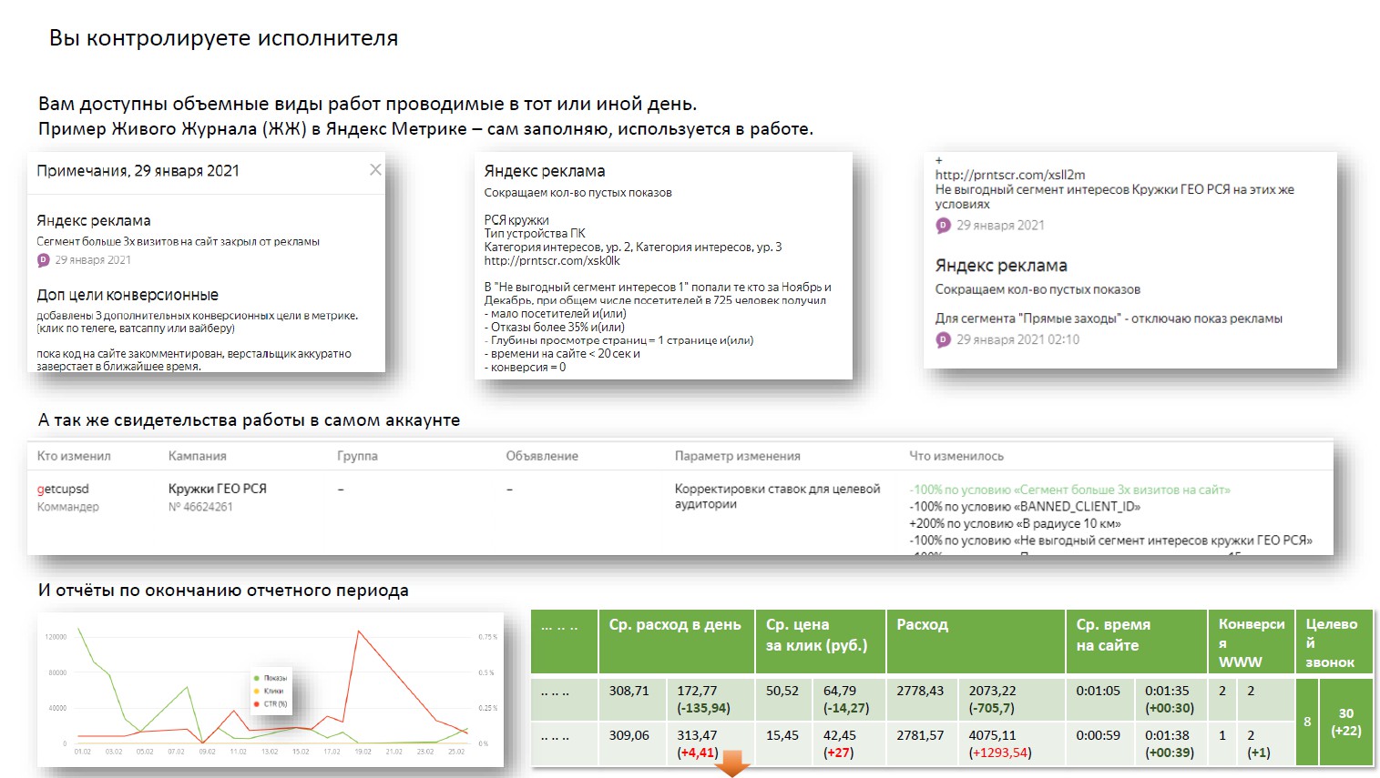Click the Расход column header in green table
Screen dimensions: 1380x778
point(976,642)
